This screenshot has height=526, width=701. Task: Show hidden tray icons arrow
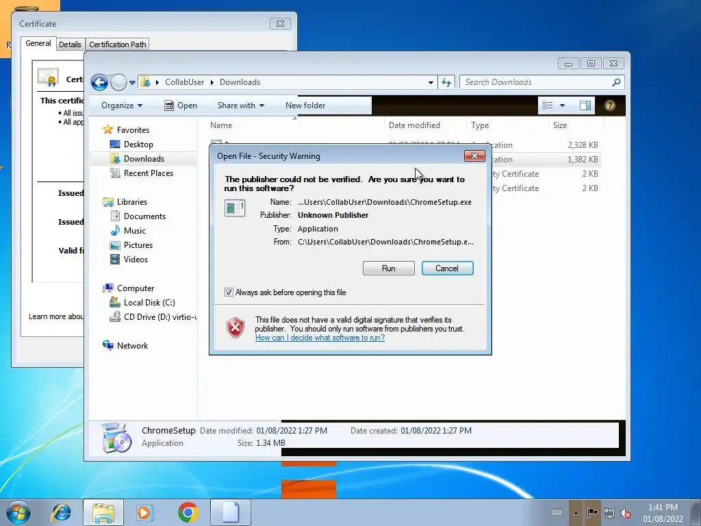click(x=576, y=513)
